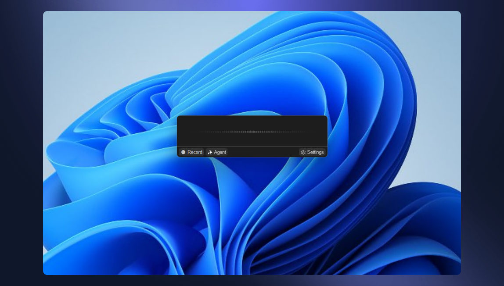Click the dashed waveform visualization line

click(252, 132)
